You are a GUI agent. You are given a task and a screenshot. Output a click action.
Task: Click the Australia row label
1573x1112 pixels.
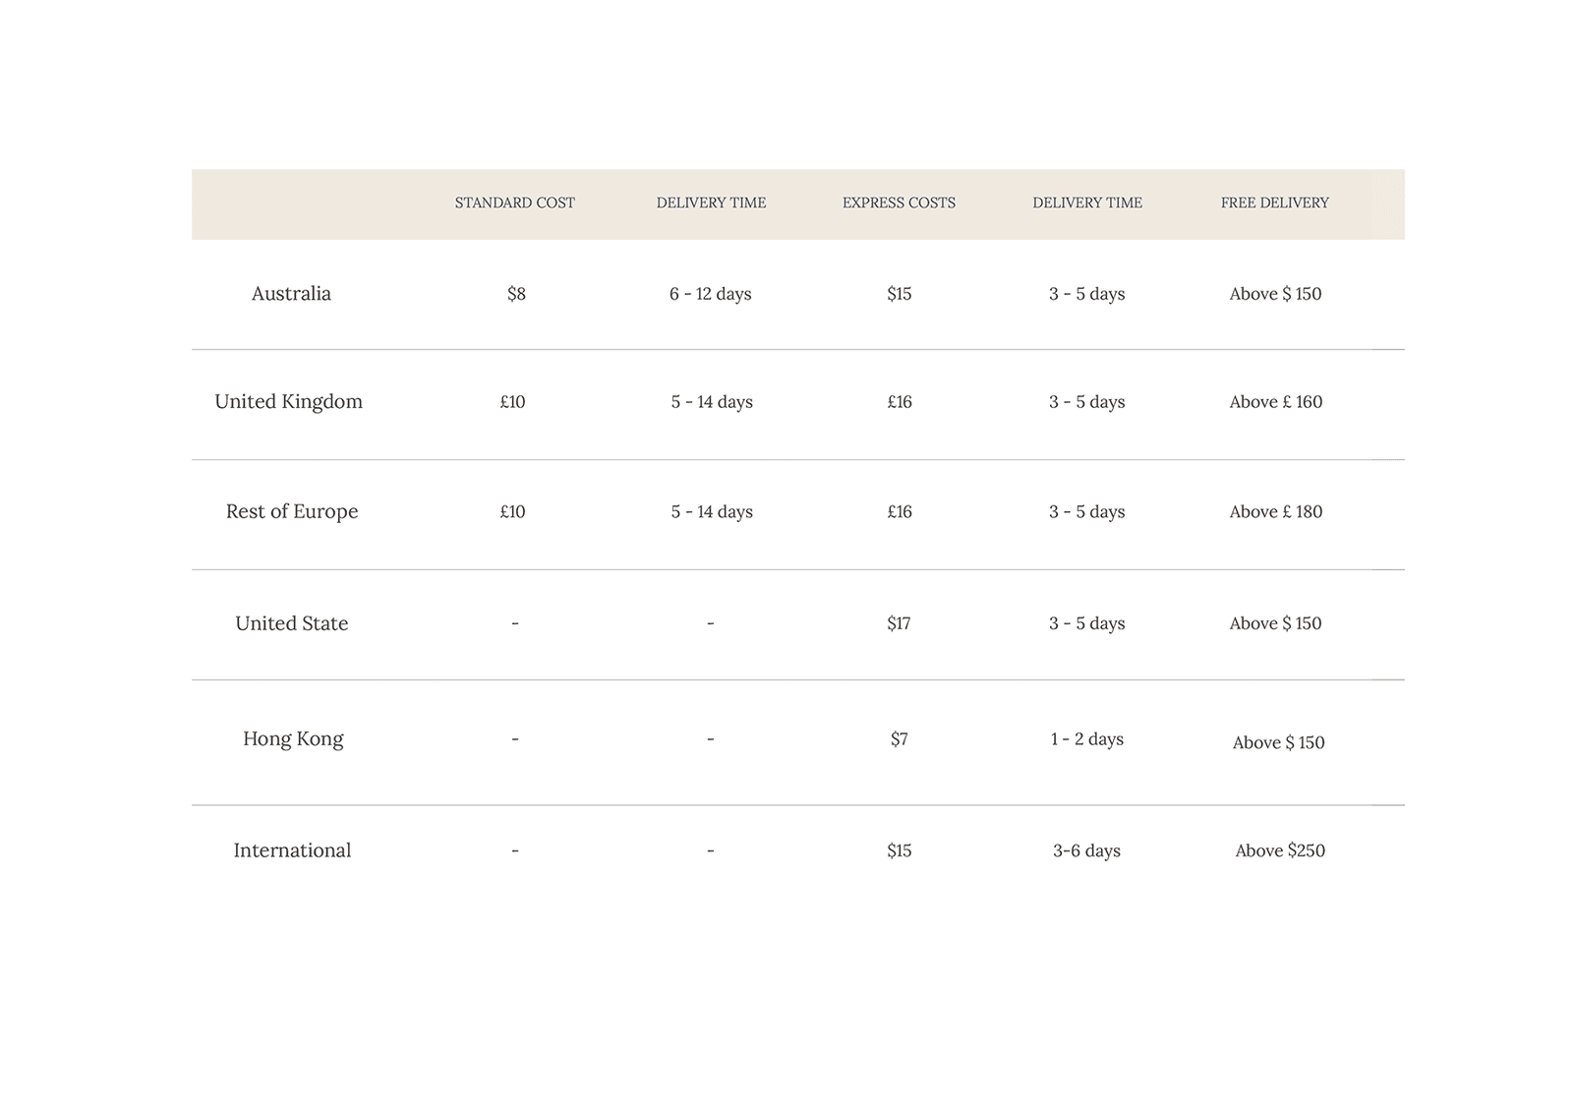point(291,294)
